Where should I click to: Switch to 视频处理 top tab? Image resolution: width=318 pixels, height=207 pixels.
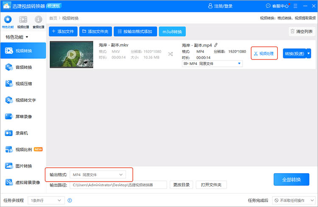tap(23, 22)
